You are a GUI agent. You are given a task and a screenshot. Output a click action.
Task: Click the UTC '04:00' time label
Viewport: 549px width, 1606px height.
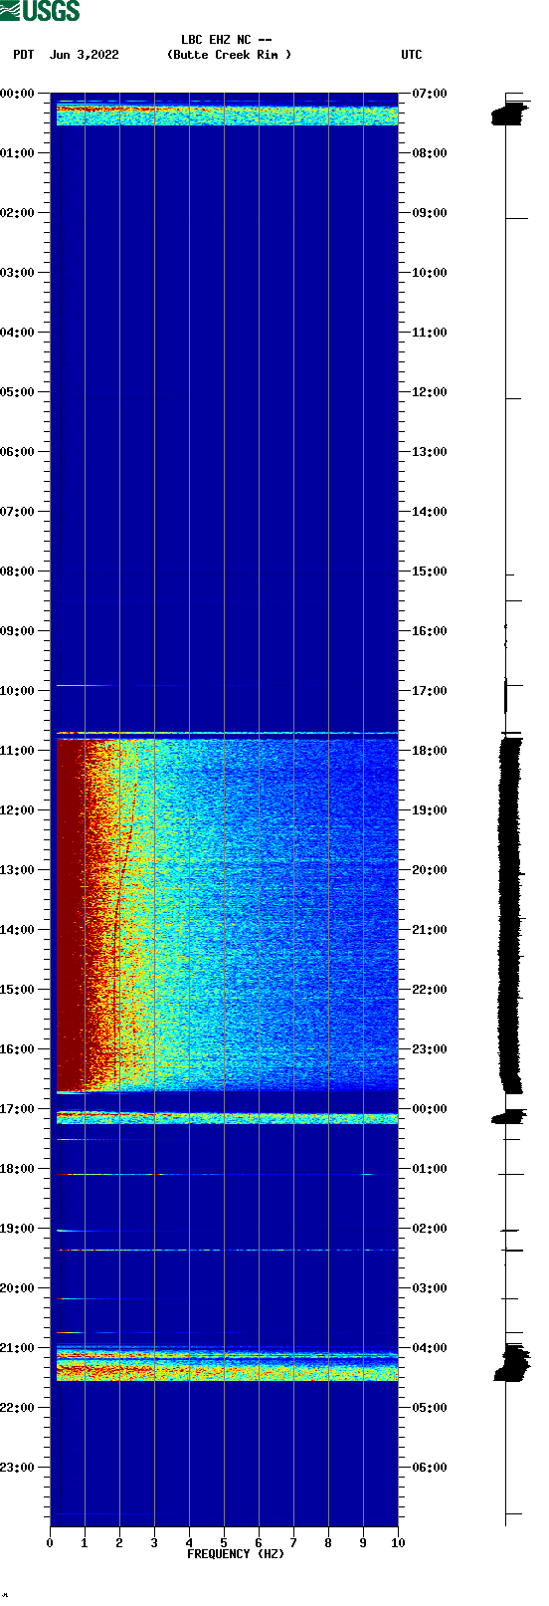(x=430, y=1348)
